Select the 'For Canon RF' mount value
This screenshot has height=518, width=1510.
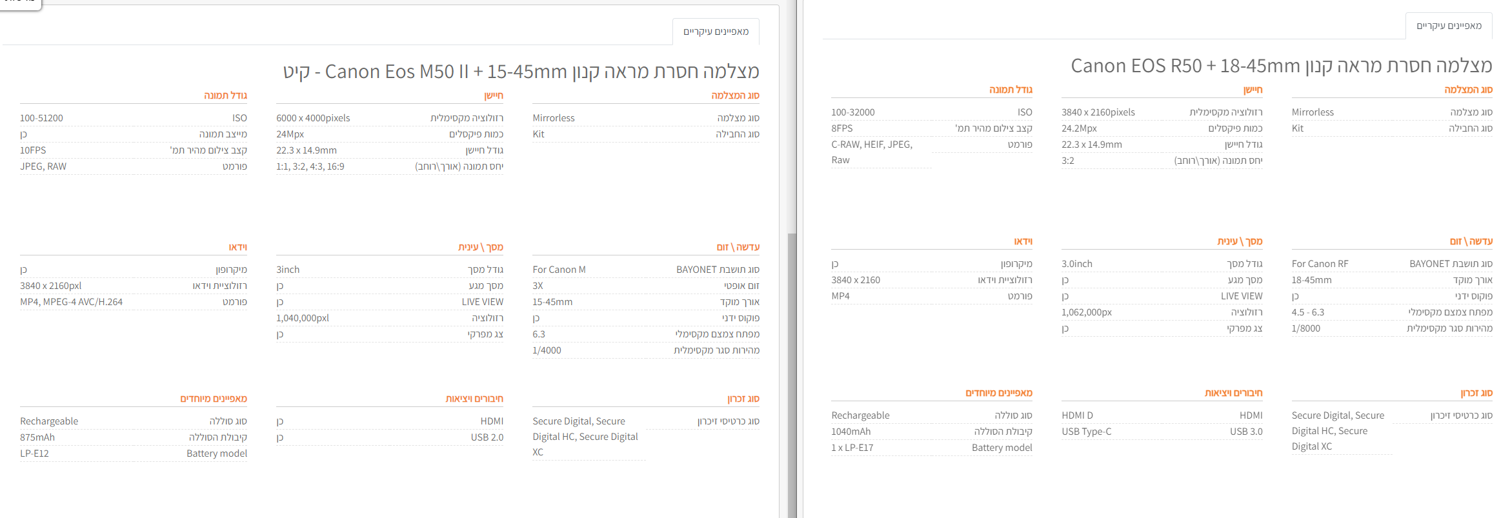click(1320, 264)
